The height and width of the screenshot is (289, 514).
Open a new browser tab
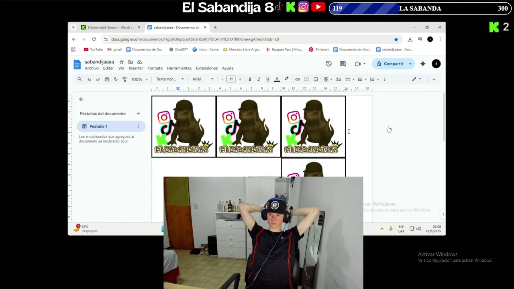pos(215,27)
